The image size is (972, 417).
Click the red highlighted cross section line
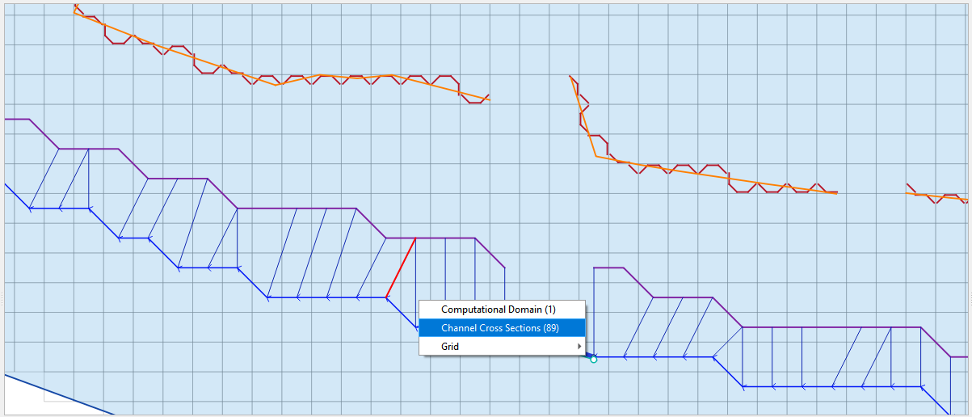(x=401, y=267)
